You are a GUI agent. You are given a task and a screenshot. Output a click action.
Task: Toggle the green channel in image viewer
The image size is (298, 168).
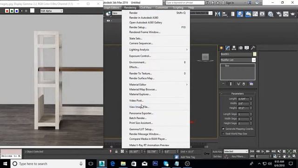(x=12, y=11)
